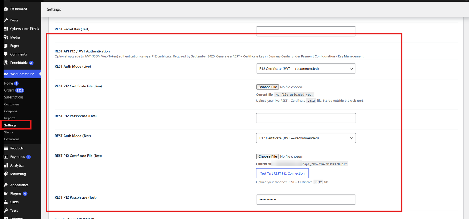
Task: Click the Formidable badge showing 2
Action: point(31,63)
